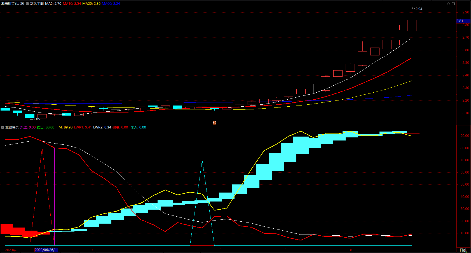Click the MA60: 2.24 indicator label

[111, 4]
